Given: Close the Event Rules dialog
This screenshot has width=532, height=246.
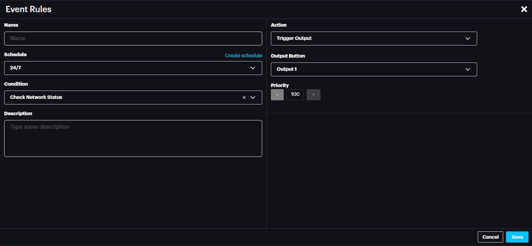Looking at the screenshot, I should [x=524, y=9].
